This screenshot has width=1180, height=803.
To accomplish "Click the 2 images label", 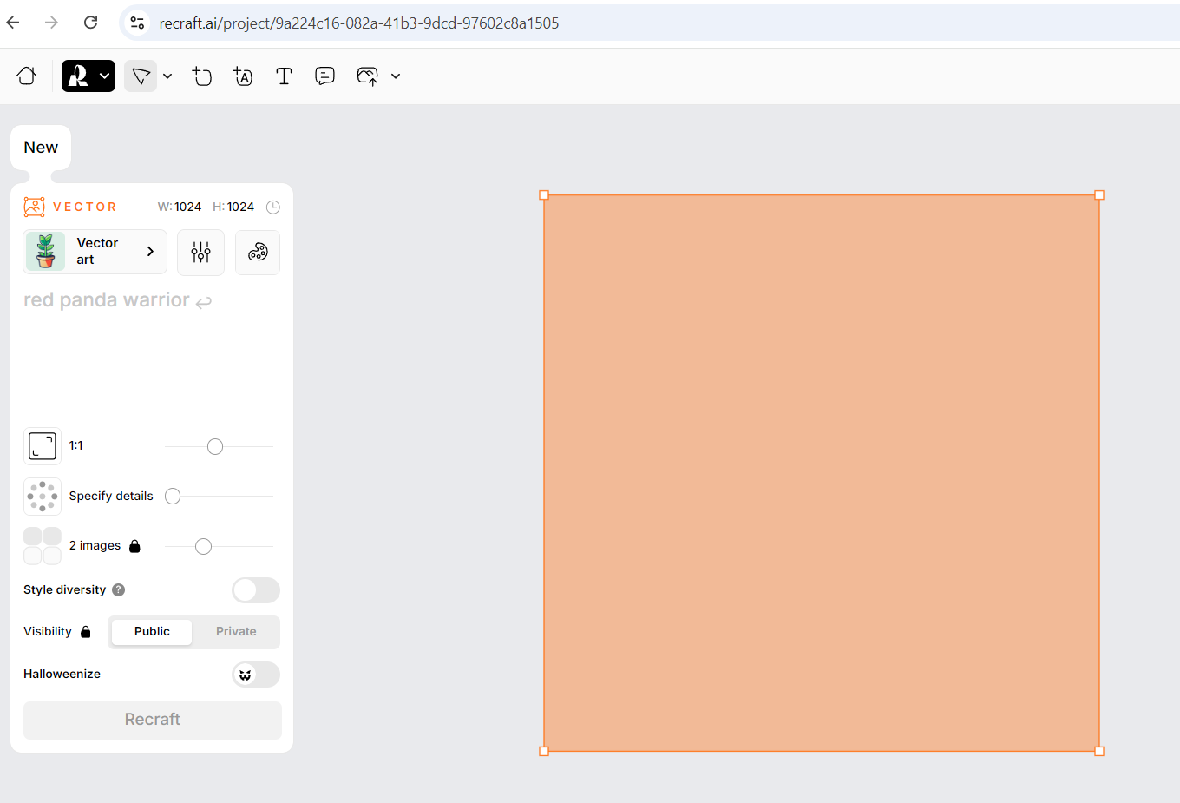I will (x=95, y=546).
